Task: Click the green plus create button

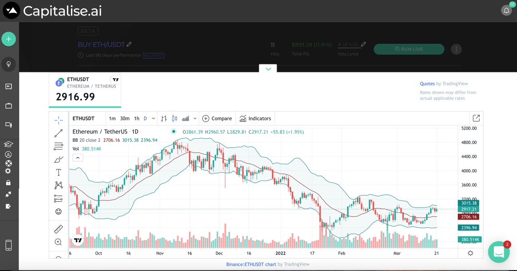Action: (9, 39)
